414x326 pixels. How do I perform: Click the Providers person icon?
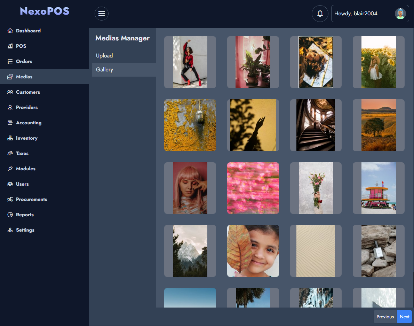pos(10,107)
